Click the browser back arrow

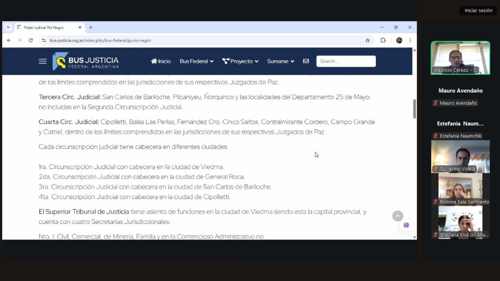[9, 40]
